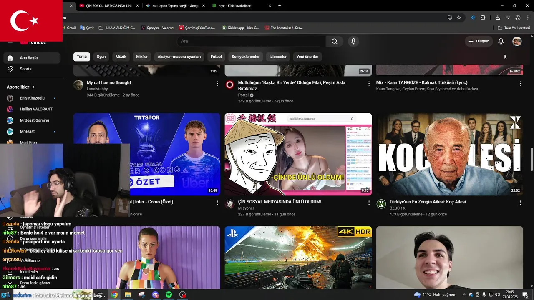Visit the Portal channel name

(x=243, y=95)
